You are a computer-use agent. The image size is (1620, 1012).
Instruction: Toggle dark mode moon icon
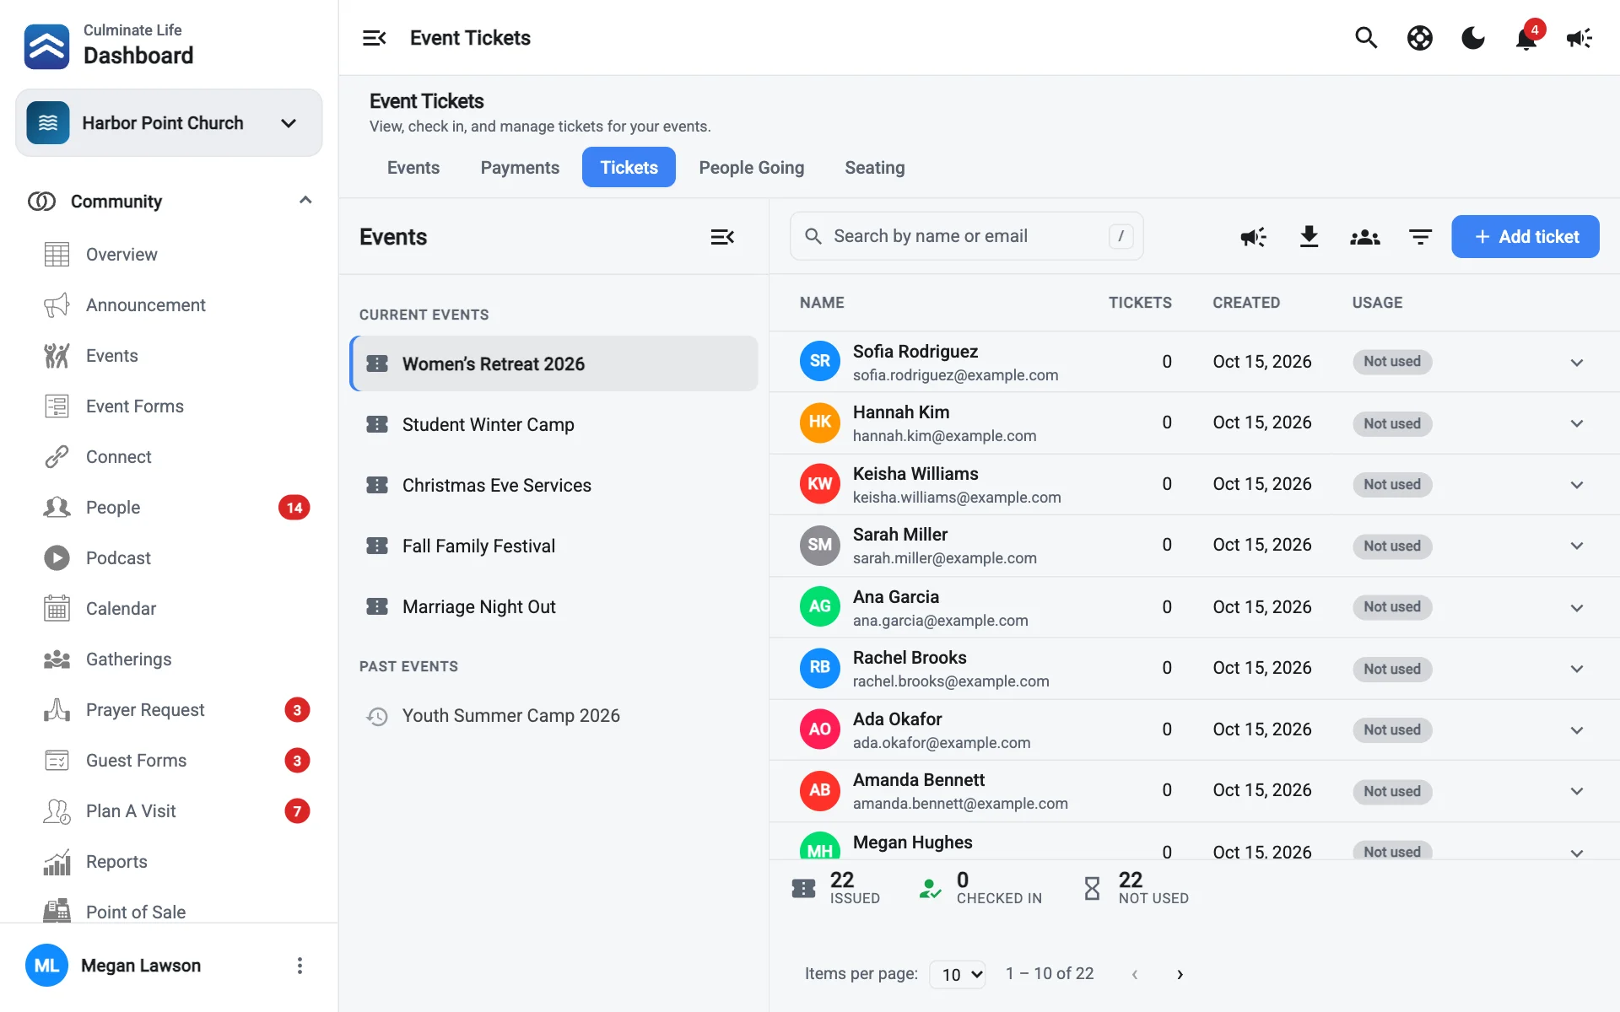[x=1472, y=38]
